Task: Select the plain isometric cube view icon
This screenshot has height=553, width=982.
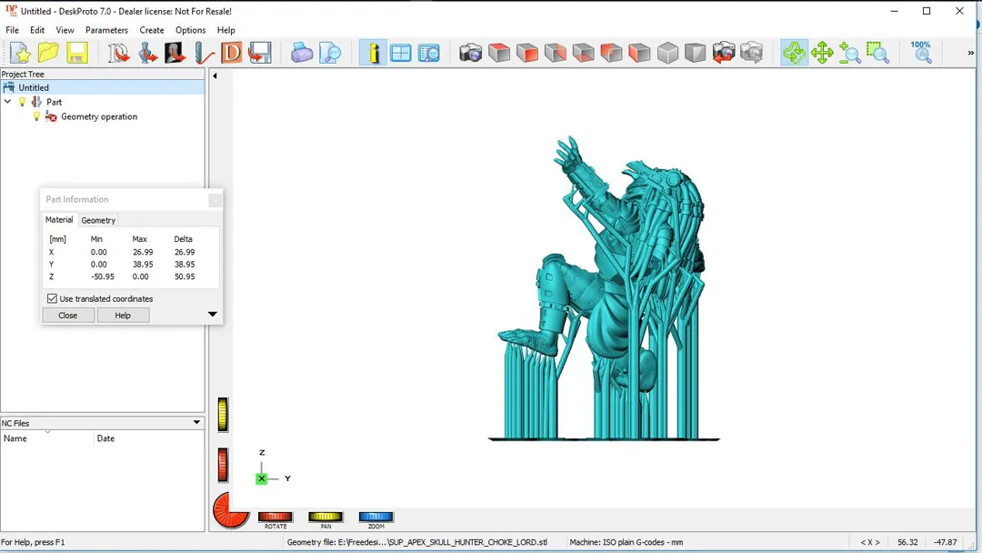Action: [667, 53]
